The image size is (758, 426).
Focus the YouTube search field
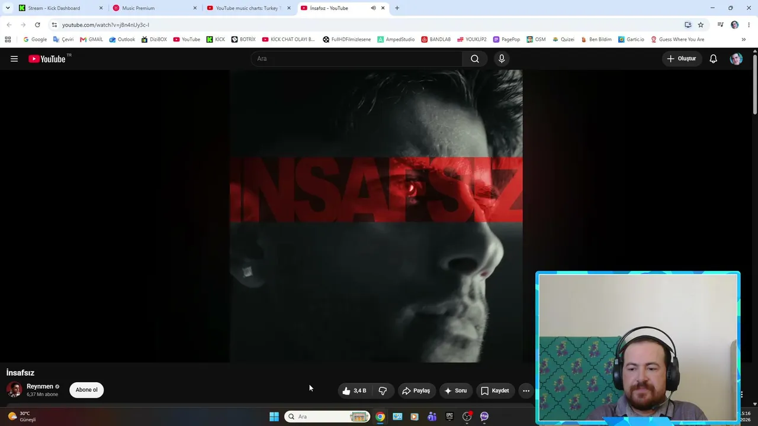pyautogui.click(x=357, y=59)
